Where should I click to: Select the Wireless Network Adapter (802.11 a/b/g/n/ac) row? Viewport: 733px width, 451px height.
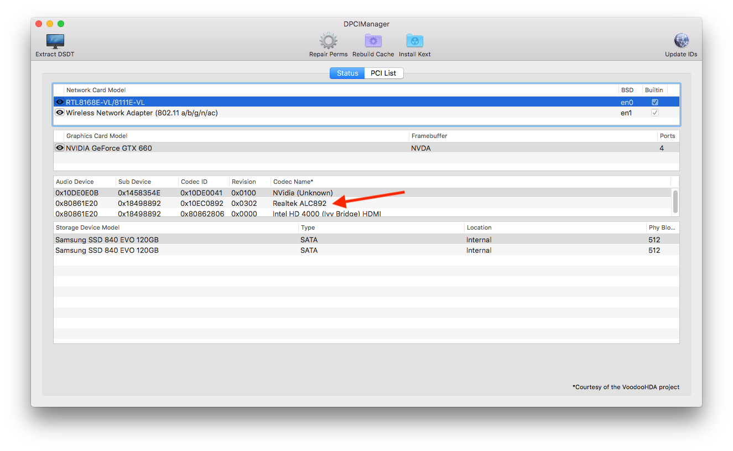[366, 113]
